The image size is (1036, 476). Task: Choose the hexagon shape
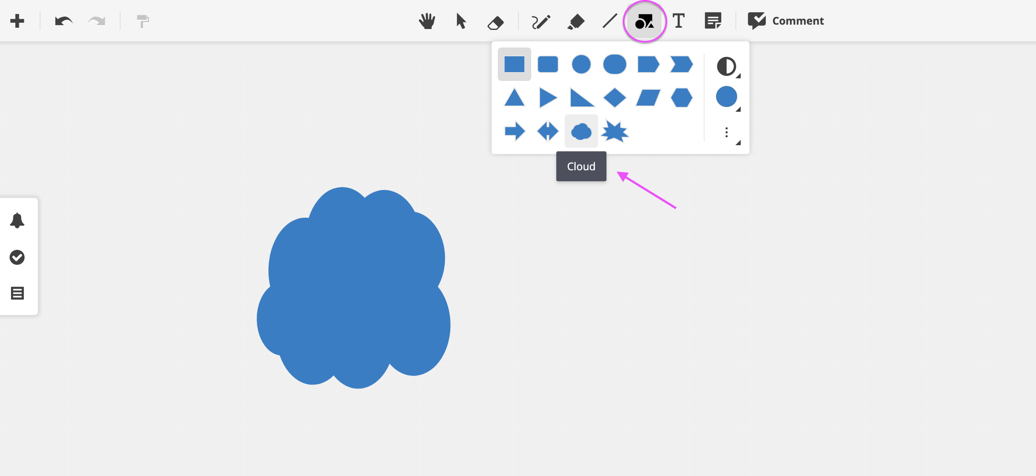pyautogui.click(x=681, y=97)
